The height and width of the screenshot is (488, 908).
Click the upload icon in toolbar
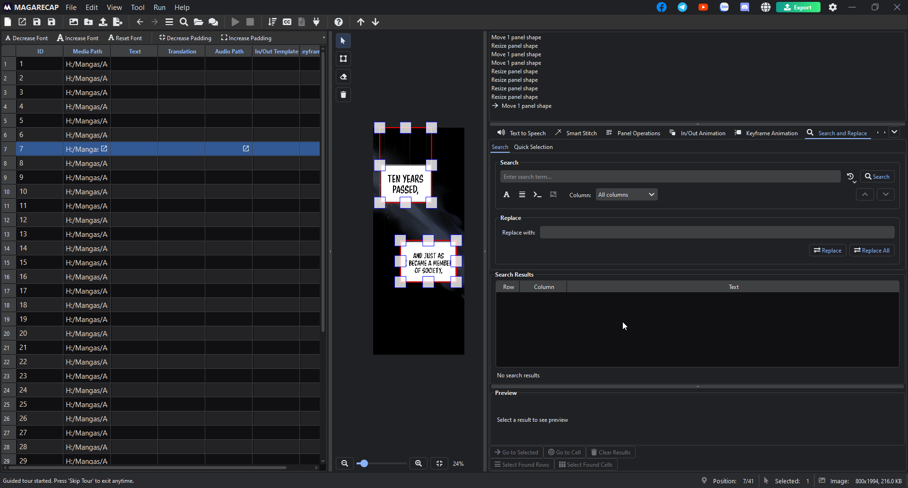[103, 22]
